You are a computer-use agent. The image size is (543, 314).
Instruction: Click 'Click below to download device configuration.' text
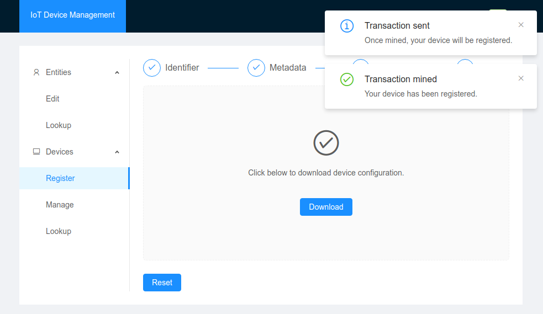point(326,173)
